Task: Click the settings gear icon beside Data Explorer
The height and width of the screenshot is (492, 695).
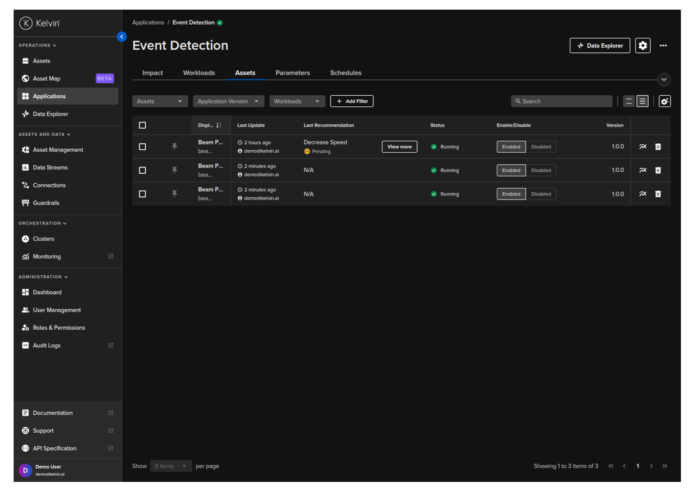Action: tap(643, 46)
